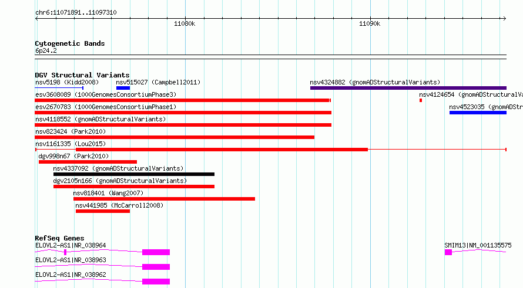Click the nsv5198 (Kidd2008) label
This screenshot has width=523, height=288.
(67, 82)
